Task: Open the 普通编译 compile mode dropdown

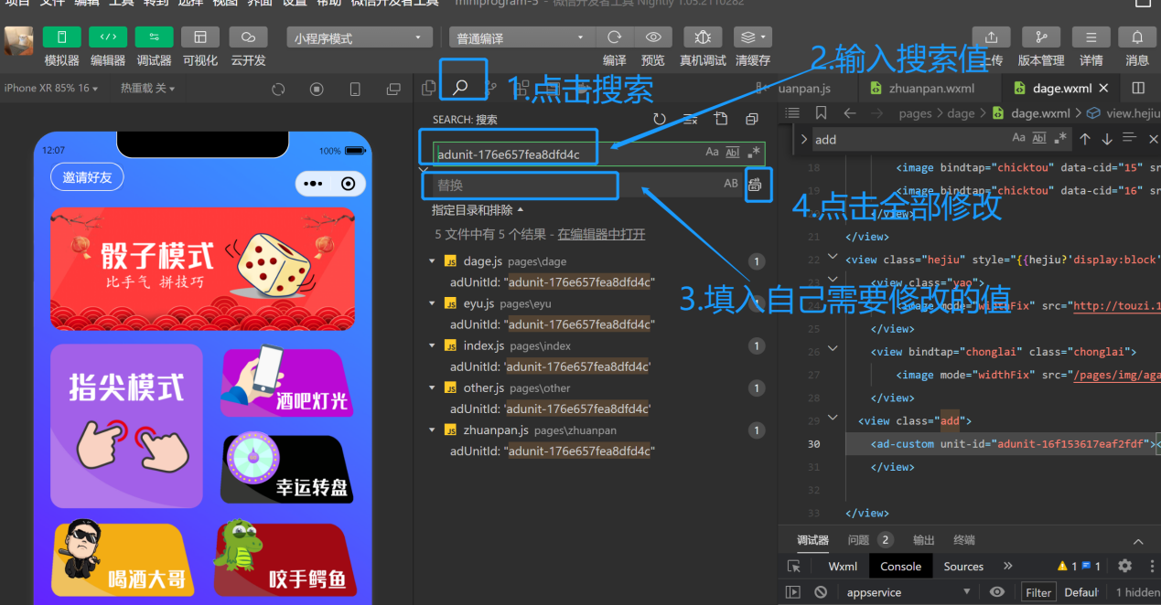Action: 520,37
